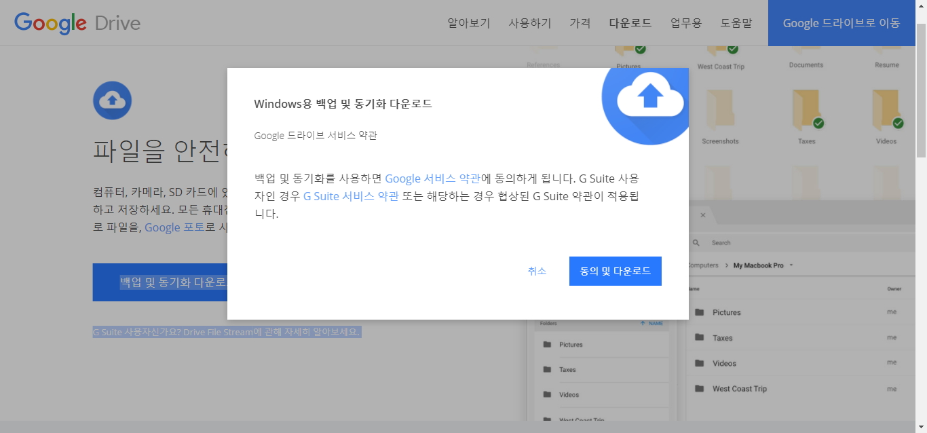
Task: Click the Pictures folder in left Folders list
Action: (602, 345)
